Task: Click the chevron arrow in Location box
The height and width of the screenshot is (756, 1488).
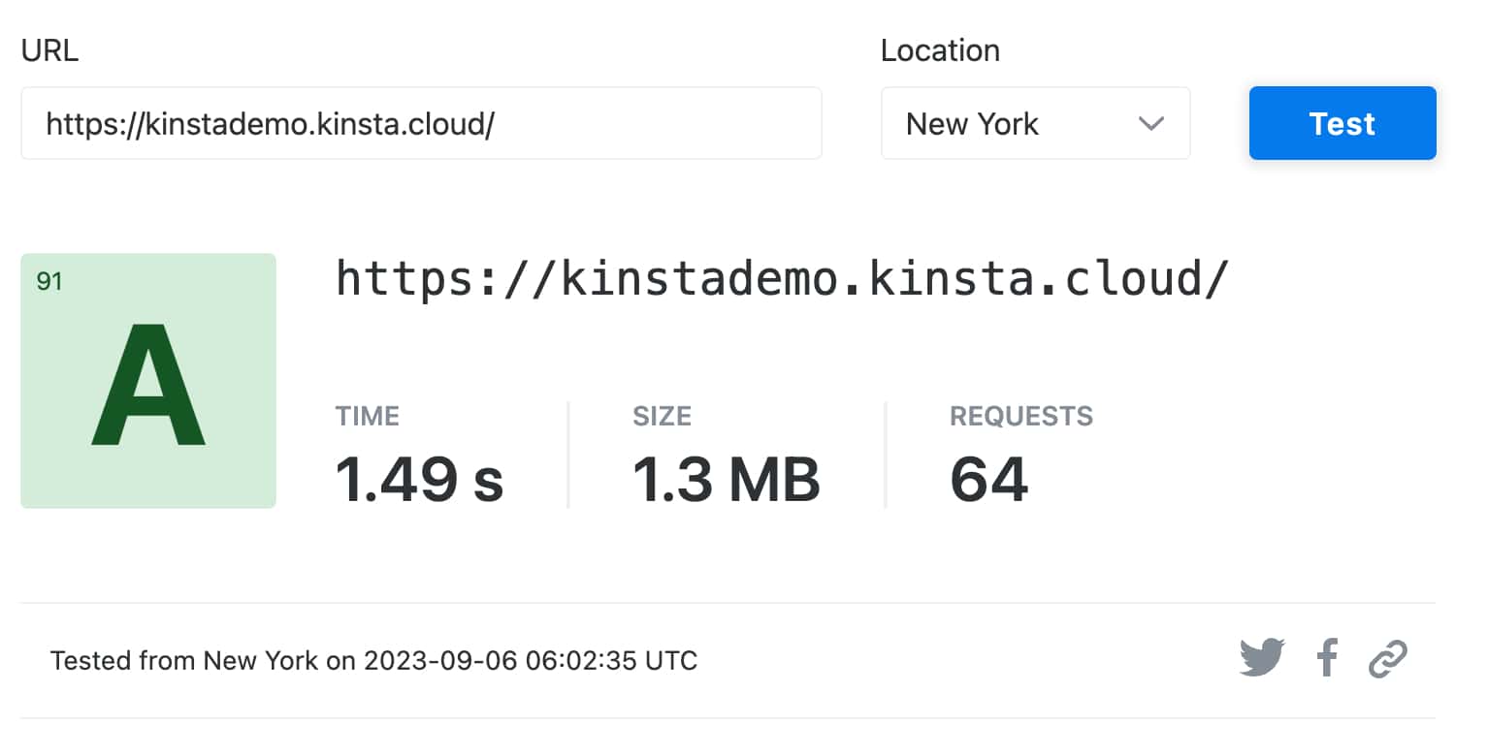Action: (1150, 124)
